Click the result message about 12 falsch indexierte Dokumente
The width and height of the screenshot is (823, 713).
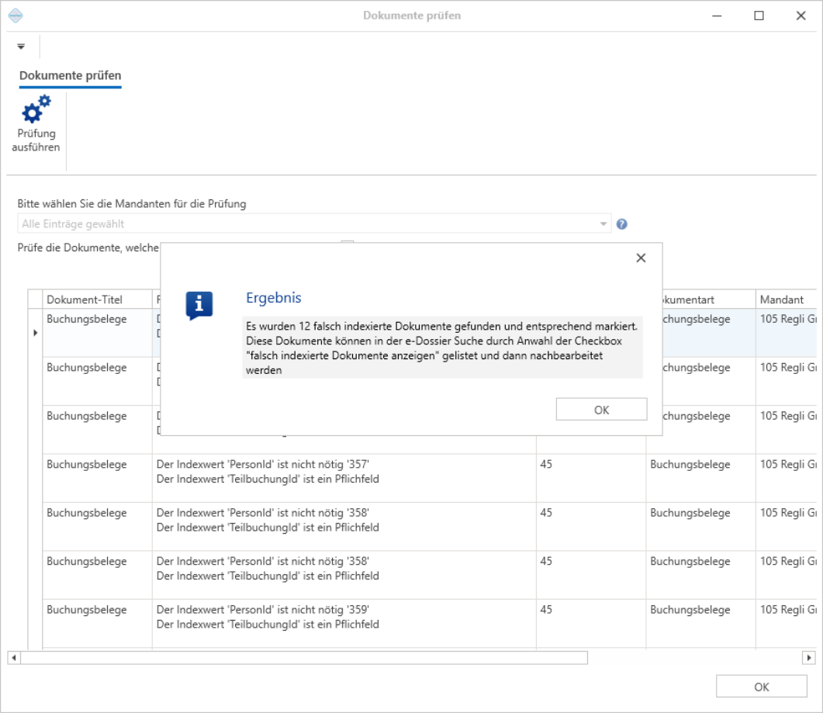click(442, 348)
